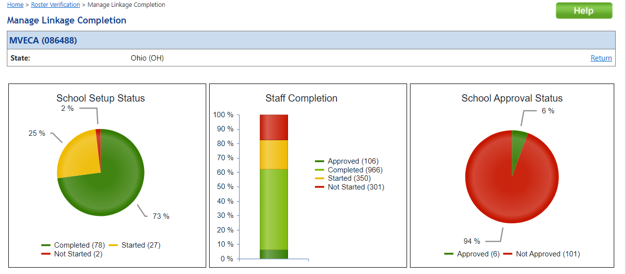Click Started (27) legend in School Setup

[x=141, y=245]
